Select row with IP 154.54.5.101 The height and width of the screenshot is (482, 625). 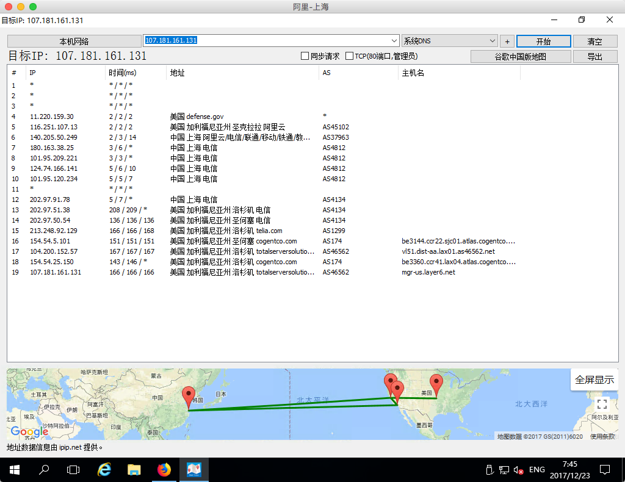[312, 241]
